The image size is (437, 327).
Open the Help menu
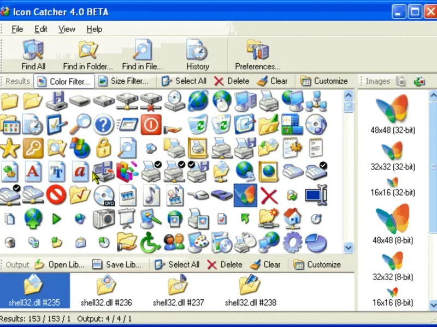point(94,29)
